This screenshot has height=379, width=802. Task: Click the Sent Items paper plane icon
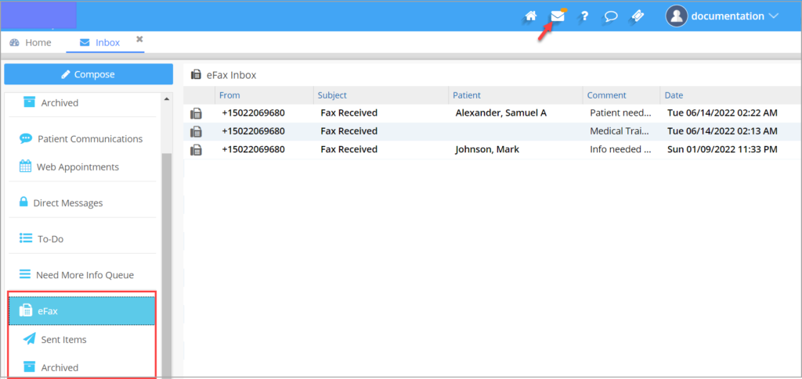click(30, 338)
